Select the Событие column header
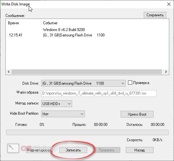Screen dimensions: 174x161 tap(50, 23)
